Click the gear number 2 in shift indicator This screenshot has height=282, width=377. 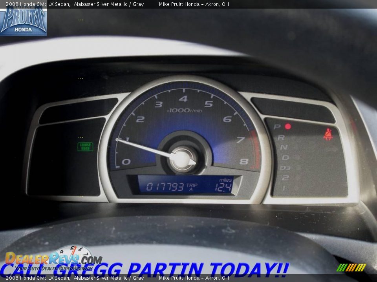[285, 178]
